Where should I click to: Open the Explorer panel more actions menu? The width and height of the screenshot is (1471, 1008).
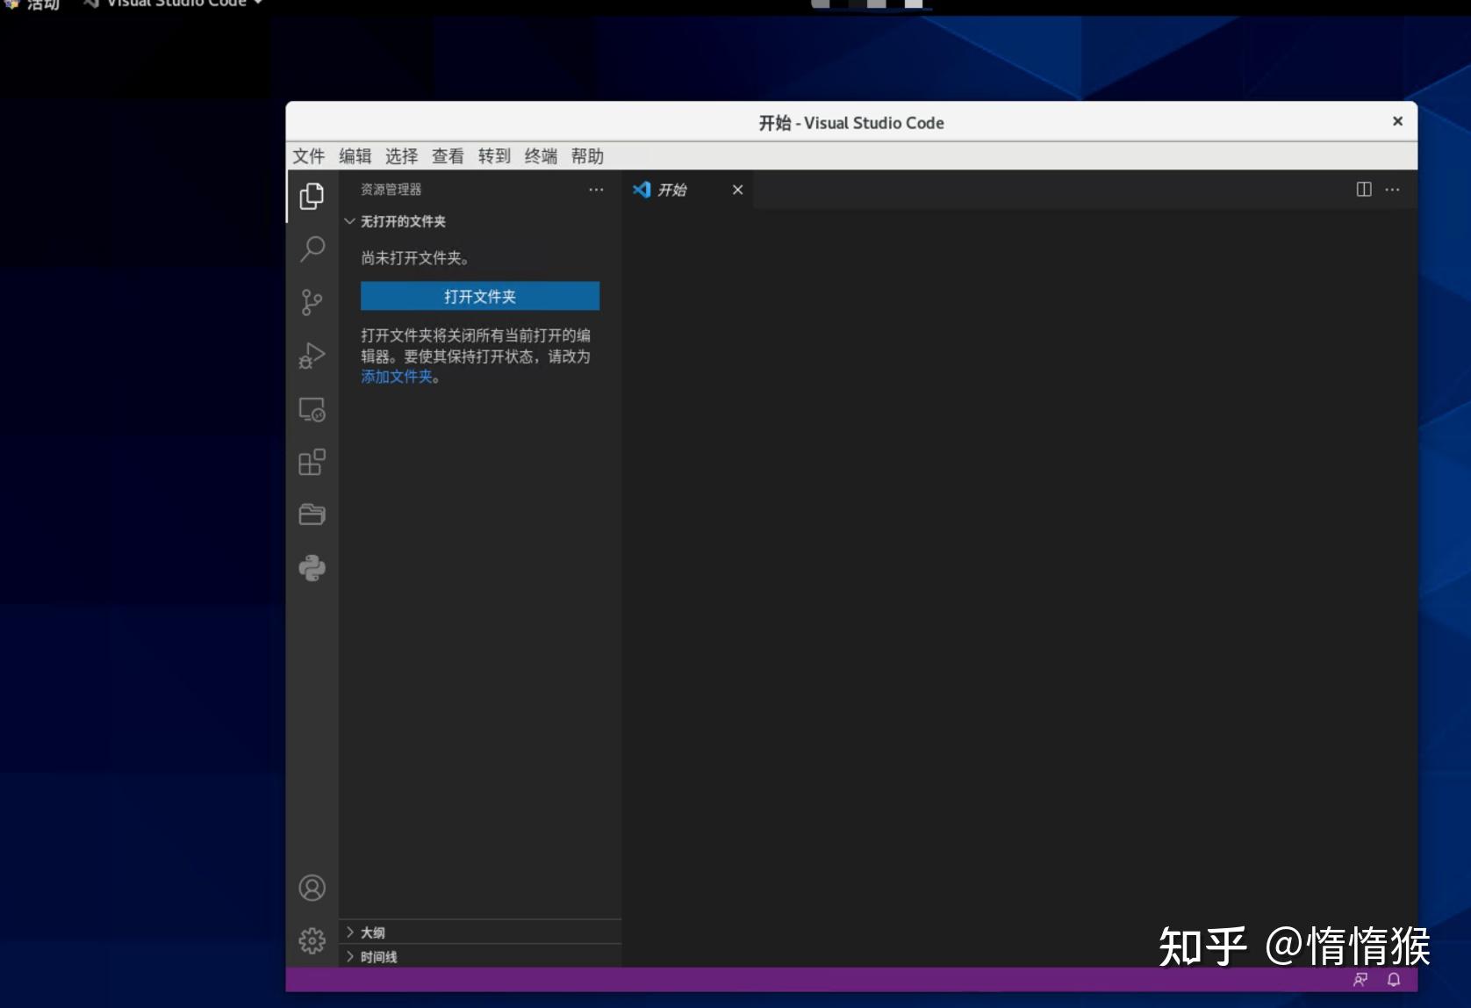pyautogui.click(x=596, y=190)
